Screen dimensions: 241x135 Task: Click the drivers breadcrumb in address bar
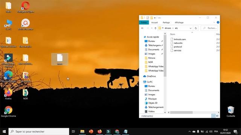click(x=168, y=28)
